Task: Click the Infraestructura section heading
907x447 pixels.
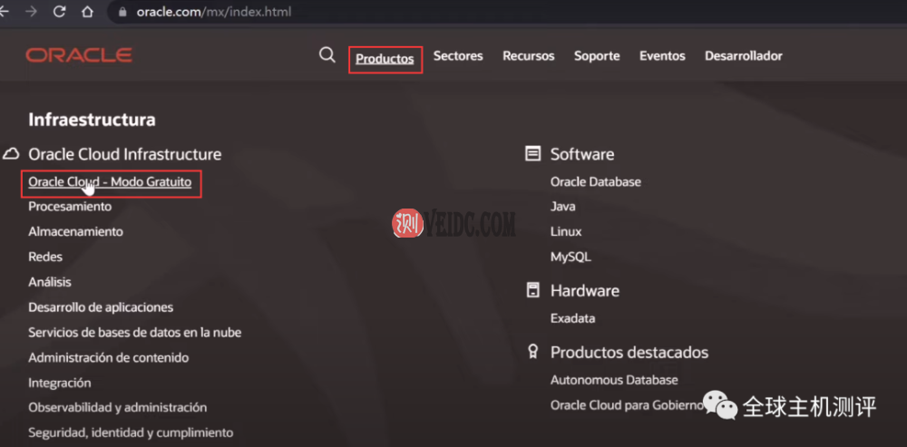Action: (x=92, y=120)
